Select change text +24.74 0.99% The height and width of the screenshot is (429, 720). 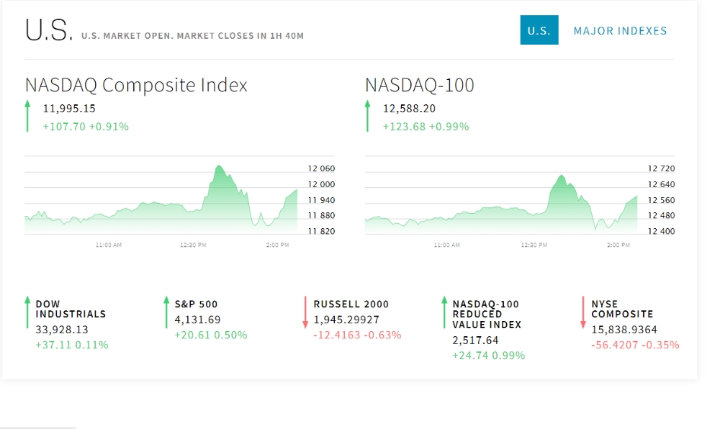click(489, 355)
